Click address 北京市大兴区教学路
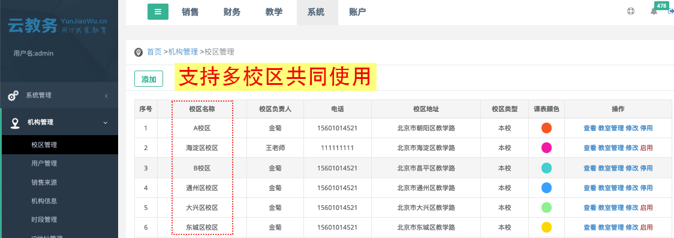 pos(426,208)
